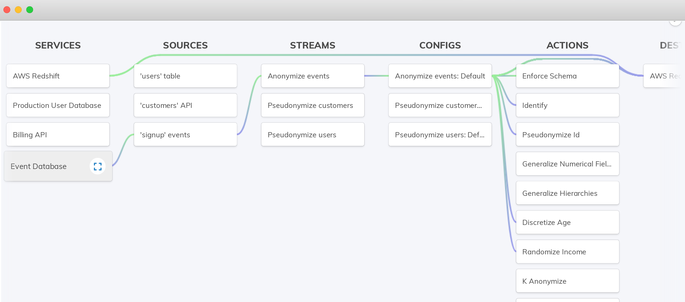Image resolution: width=685 pixels, height=302 pixels.
Task: Select the AWS Redshift service node
Action: point(58,76)
